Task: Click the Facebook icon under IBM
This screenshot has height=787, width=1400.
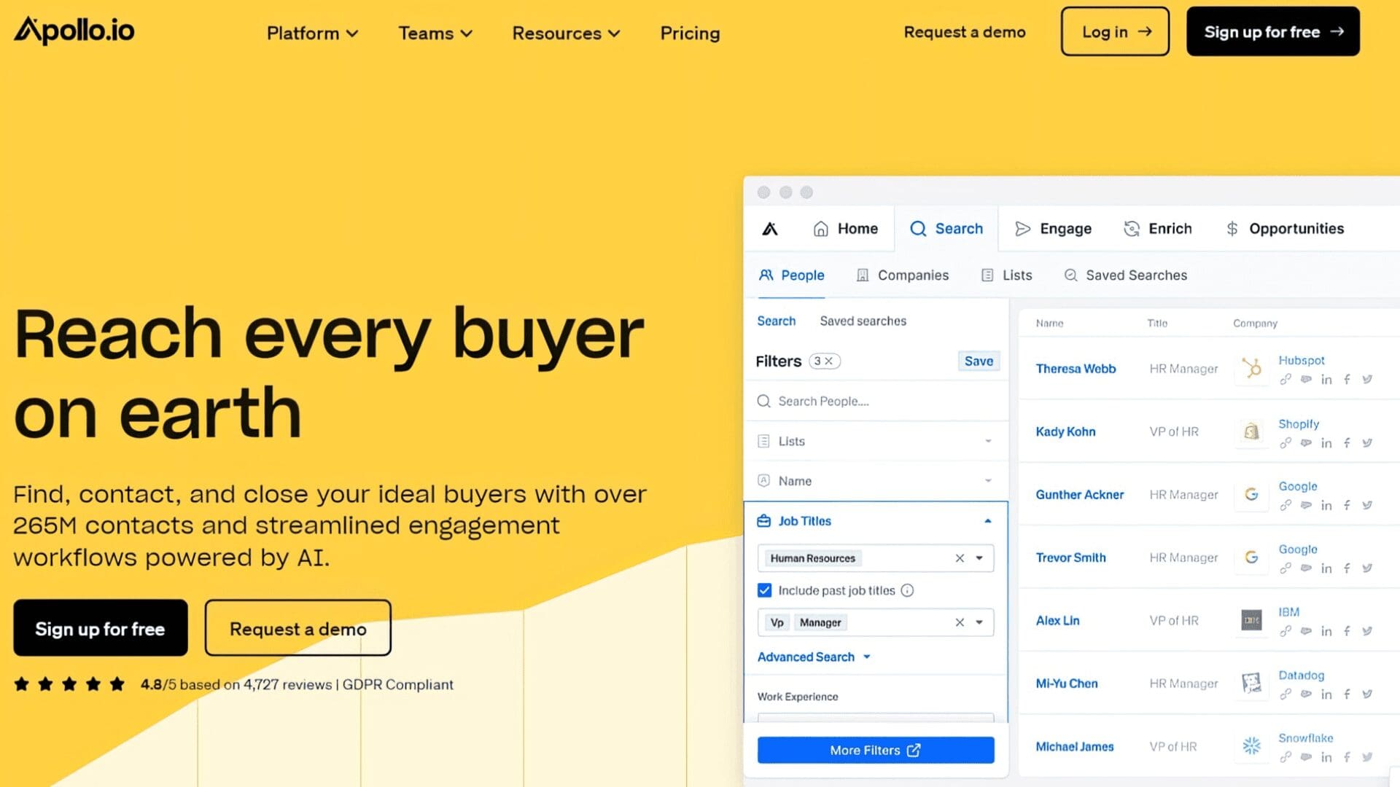Action: click(1347, 632)
